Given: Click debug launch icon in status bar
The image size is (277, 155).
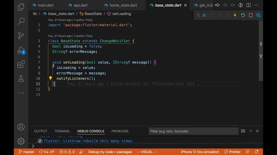Looking at the screenshot, I should 81,152.
